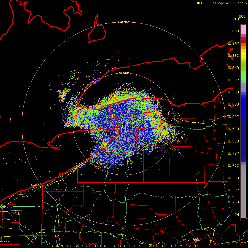
Task: Click the [CC] scale heading
Action: pyautogui.click(x=235, y=19)
